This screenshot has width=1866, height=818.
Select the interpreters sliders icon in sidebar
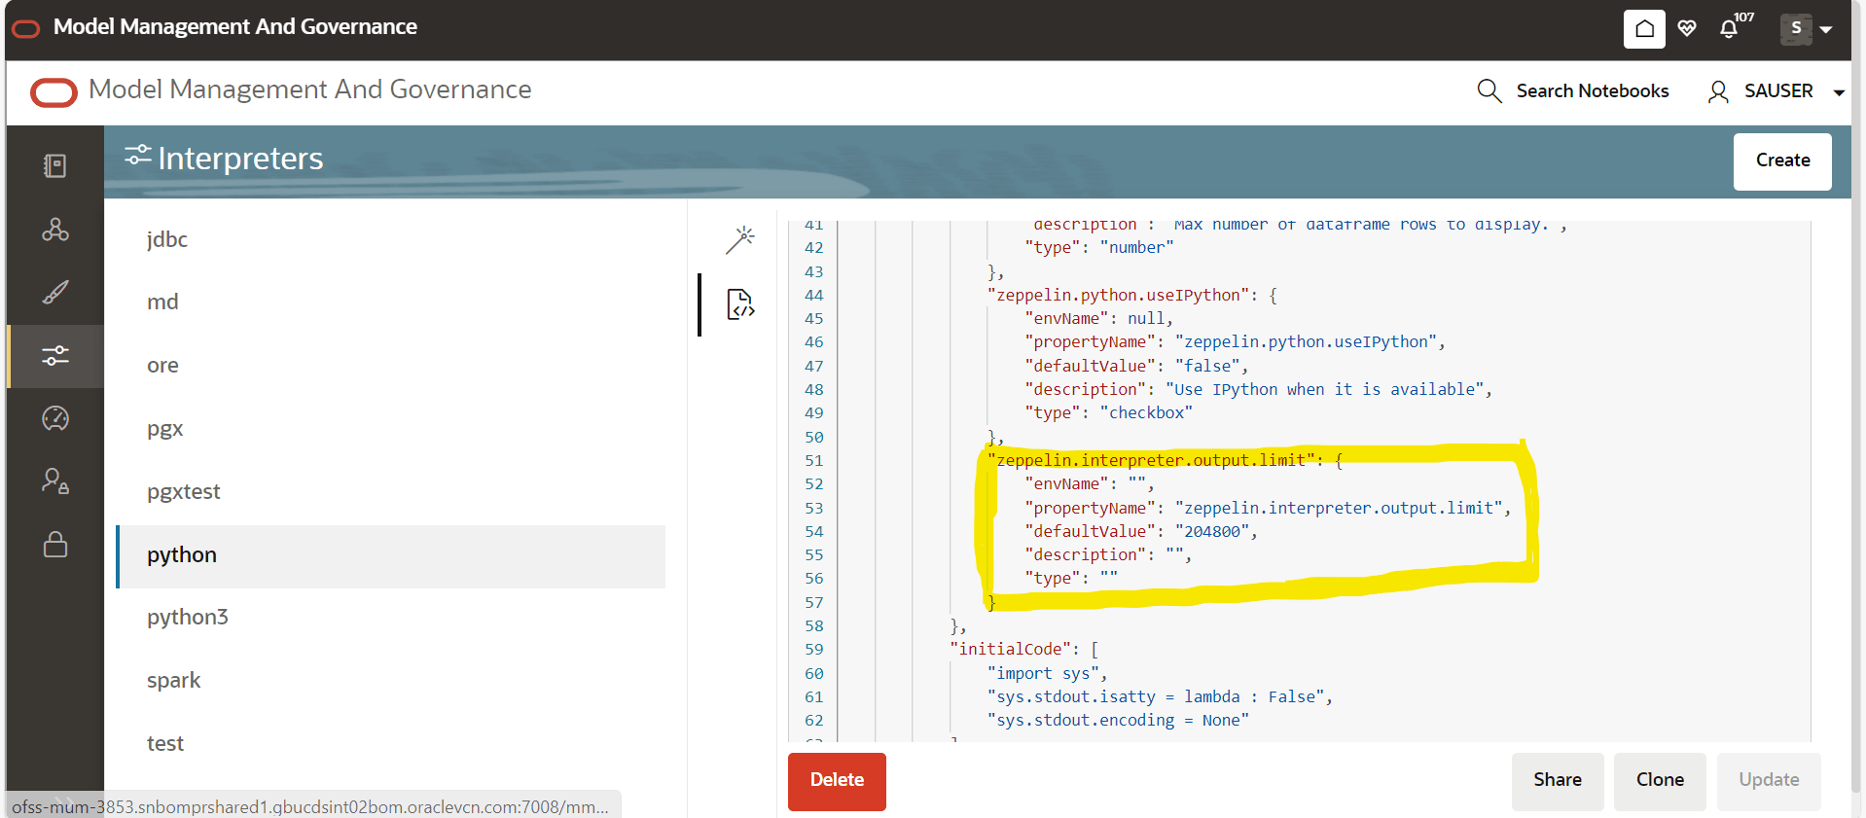[55, 356]
